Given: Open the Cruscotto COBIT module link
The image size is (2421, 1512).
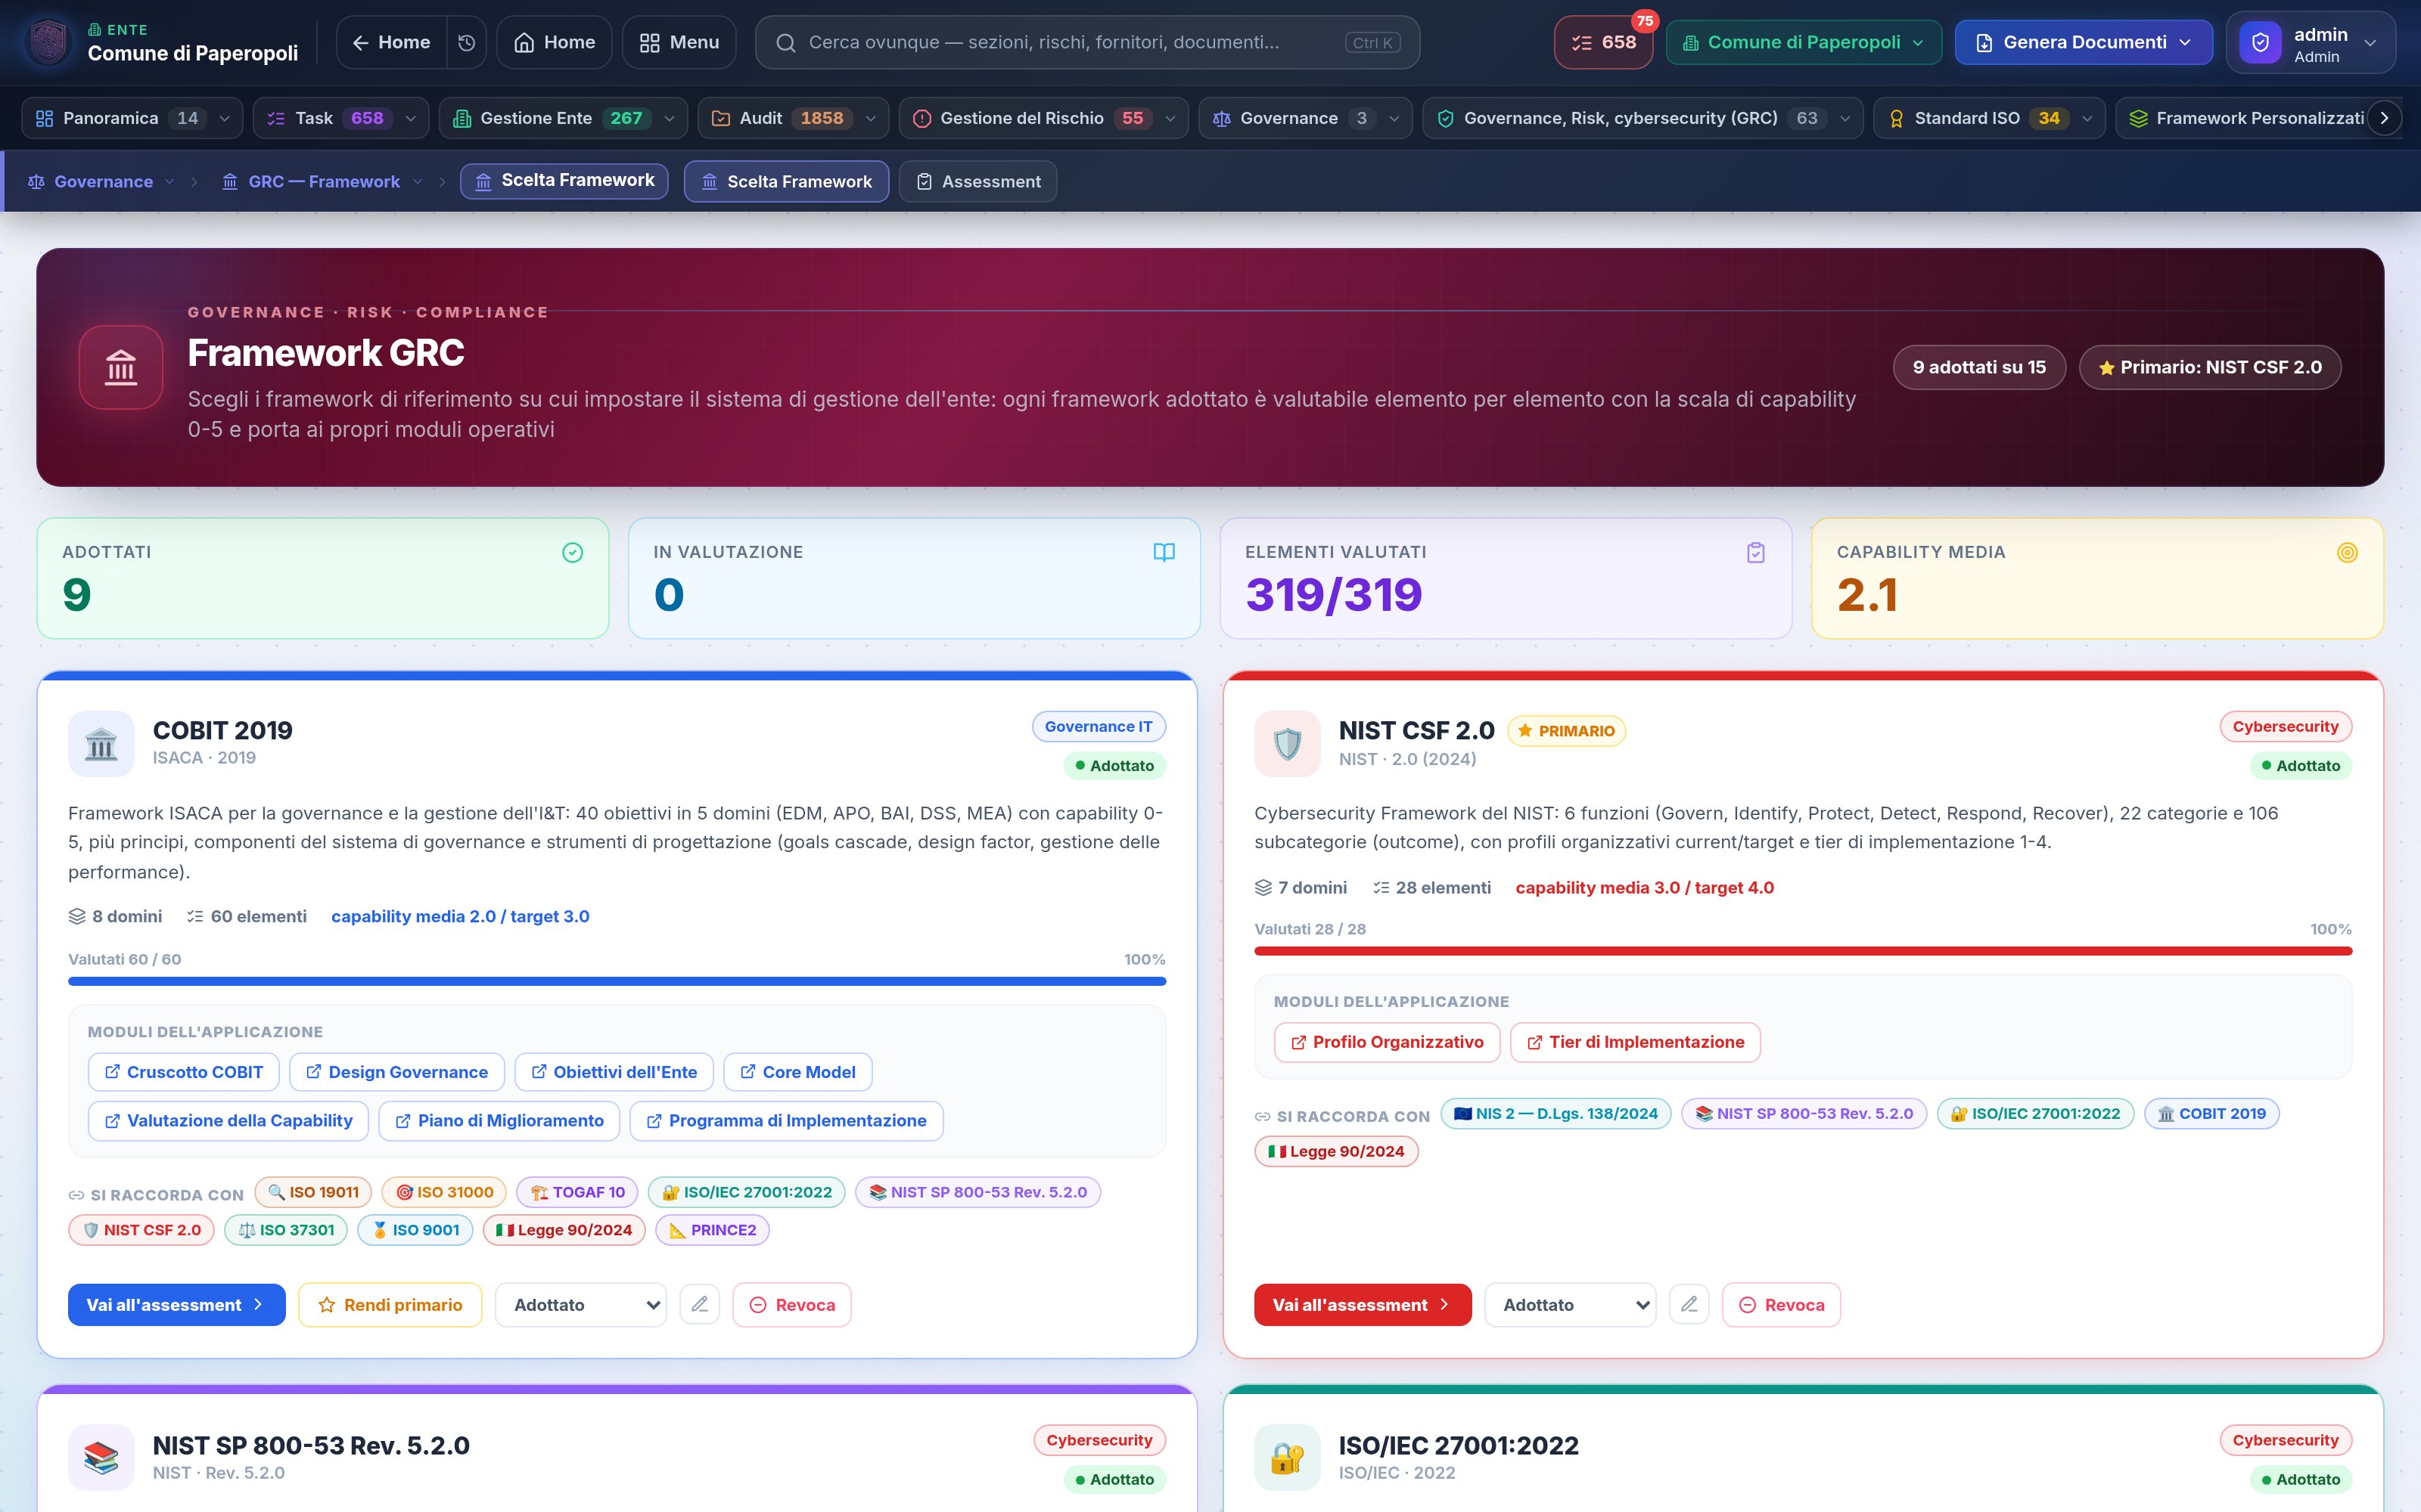Looking at the screenshot, I should point(183,1072).
